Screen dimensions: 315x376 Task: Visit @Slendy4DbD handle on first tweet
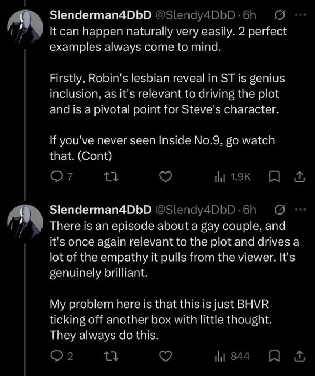[x=196, y=15]
